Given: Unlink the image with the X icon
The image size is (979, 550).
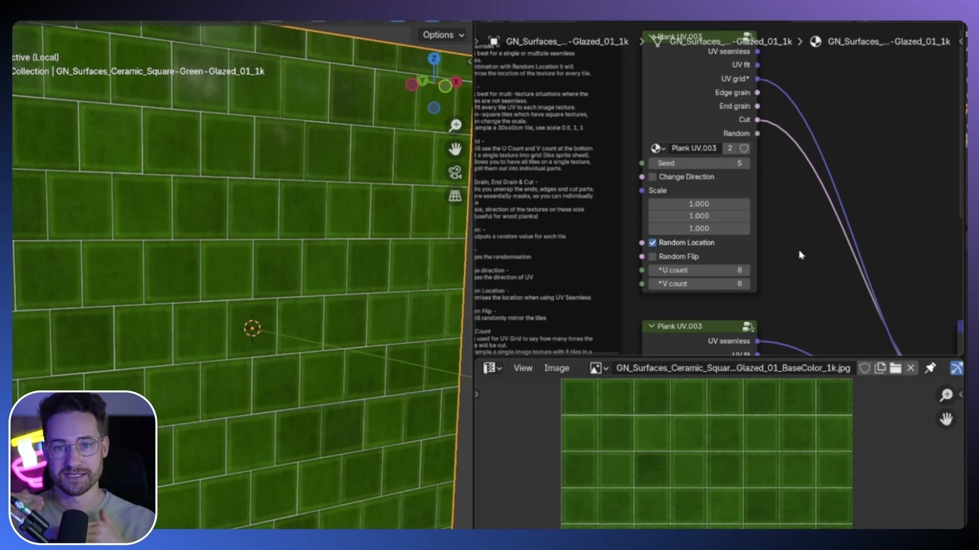Looking at the screenshot, I should tap(911, 368).
